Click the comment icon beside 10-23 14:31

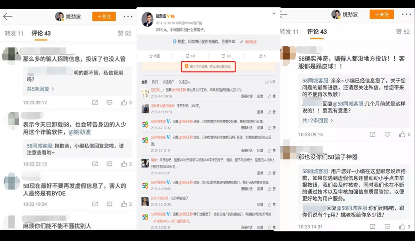(x=387, y=227)
